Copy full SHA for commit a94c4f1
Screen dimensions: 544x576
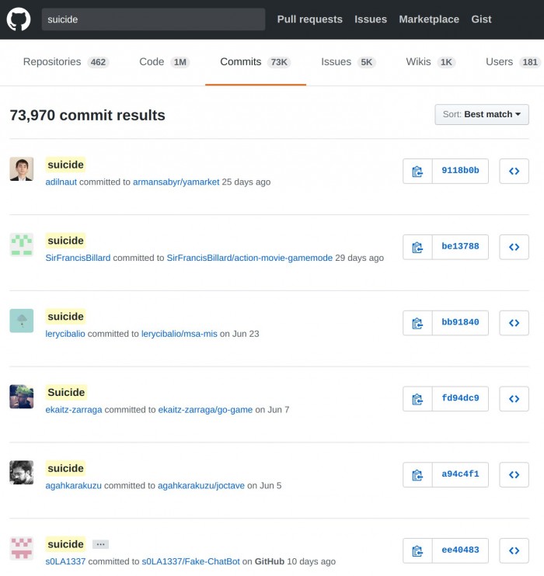coord(417,475)
